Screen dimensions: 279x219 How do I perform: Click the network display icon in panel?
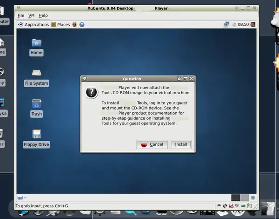click(226, 25)
